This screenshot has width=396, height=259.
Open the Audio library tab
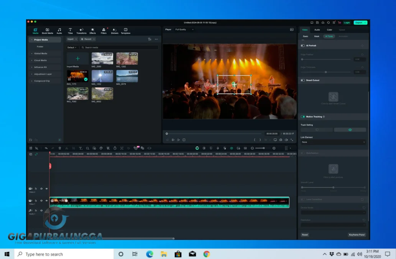[x=59, y=31]
